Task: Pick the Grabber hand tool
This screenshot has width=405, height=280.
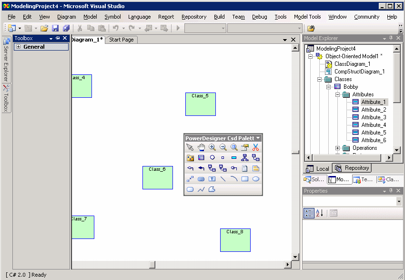Action: pos(201,147)
